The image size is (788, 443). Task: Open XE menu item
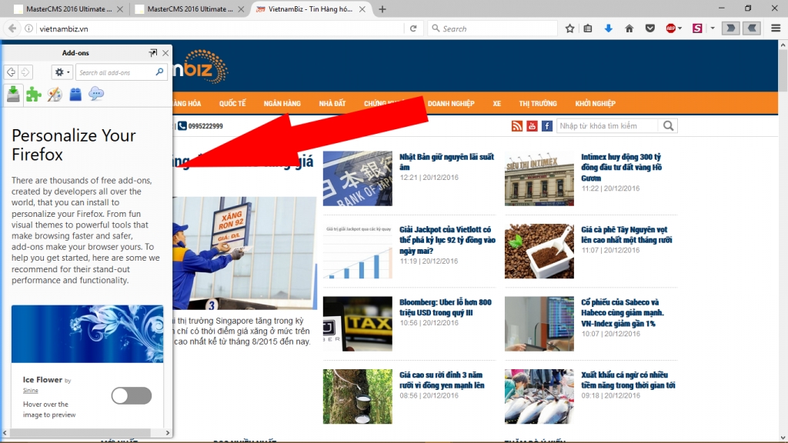coord(496,104)
